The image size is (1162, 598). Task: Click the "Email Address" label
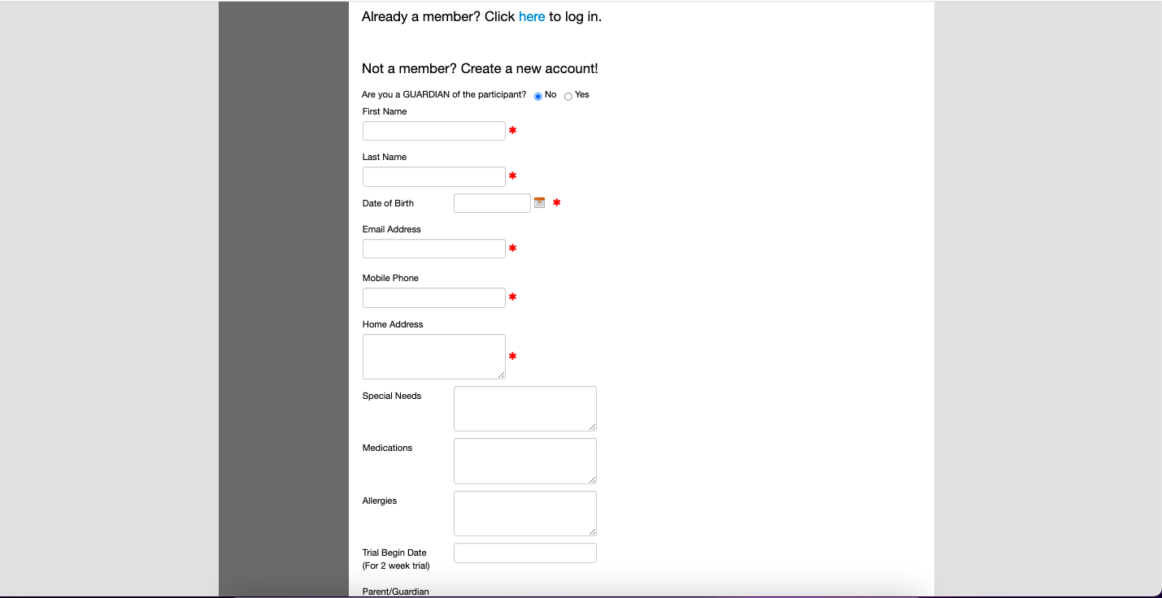(x=392, y=229)
